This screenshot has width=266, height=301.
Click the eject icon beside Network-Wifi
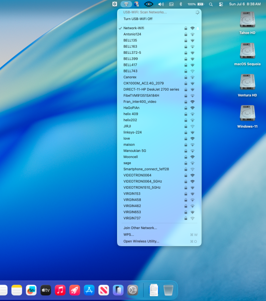tap(198, 28)
